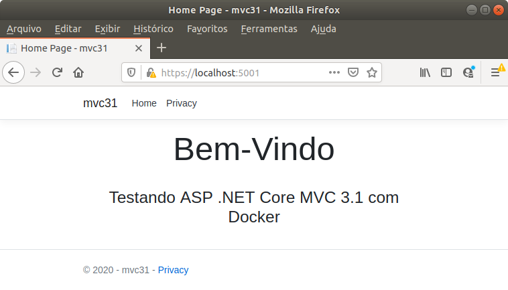Open the Firefox account icon
This screenshot has width=508, height=290.
tap(468, 72)
